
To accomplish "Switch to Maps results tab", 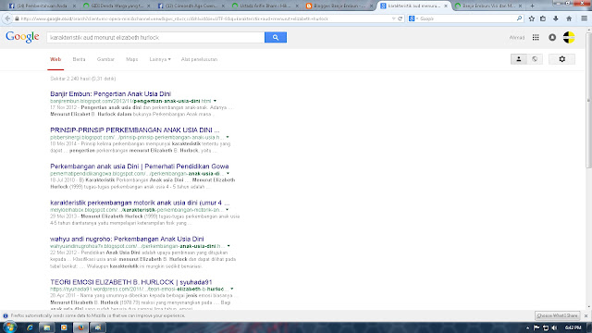I will tap(131, 59).
